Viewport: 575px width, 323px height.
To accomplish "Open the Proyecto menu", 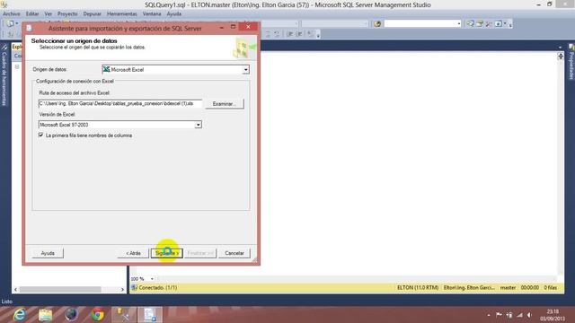I will point(67,13).
